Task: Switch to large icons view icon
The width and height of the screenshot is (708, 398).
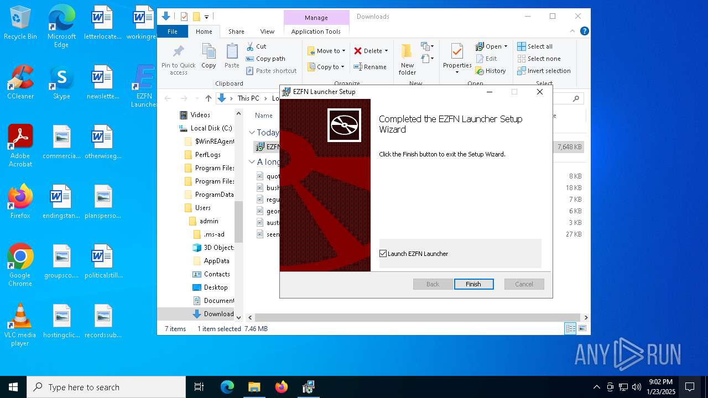Action: click(582, 328)
